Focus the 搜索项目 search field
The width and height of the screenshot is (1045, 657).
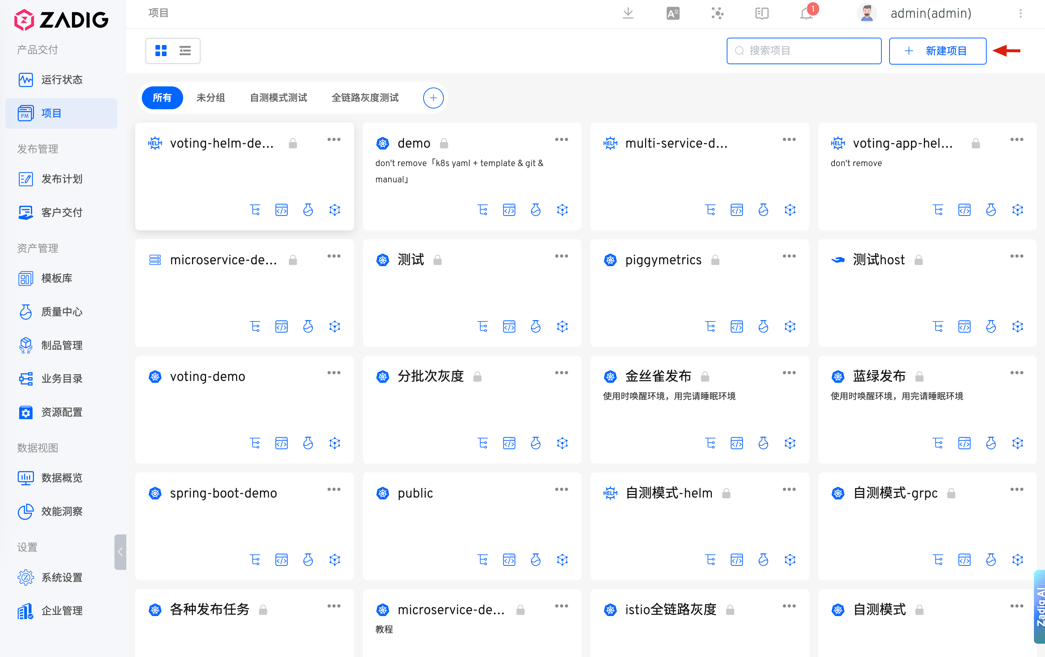(804, 51)
